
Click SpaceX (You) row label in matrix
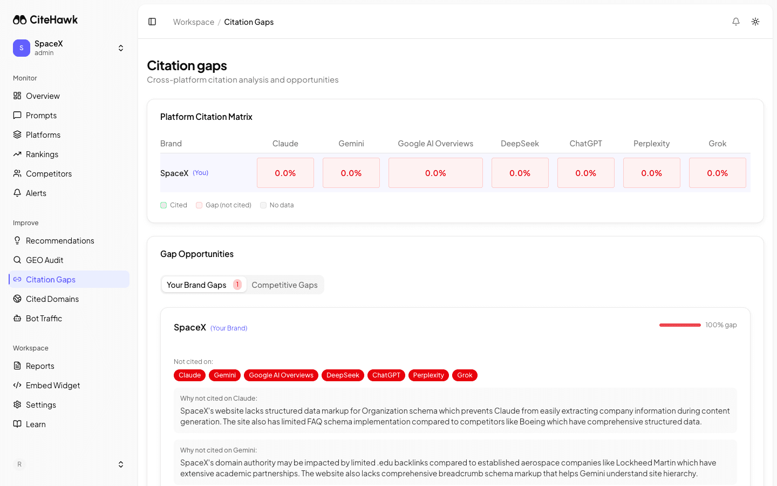185,173
